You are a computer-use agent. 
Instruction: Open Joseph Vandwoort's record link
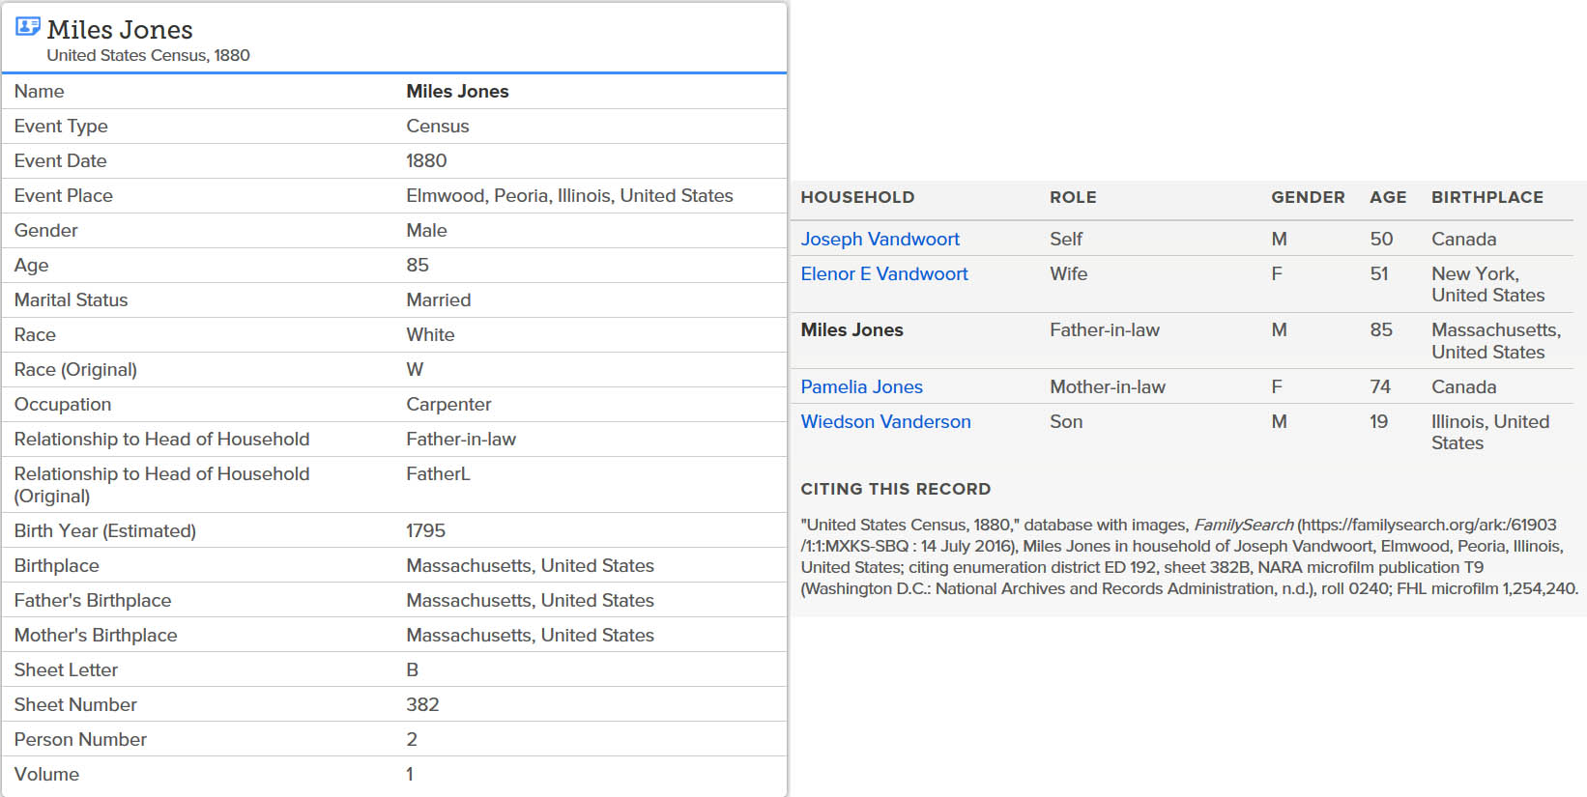point(880,239)
